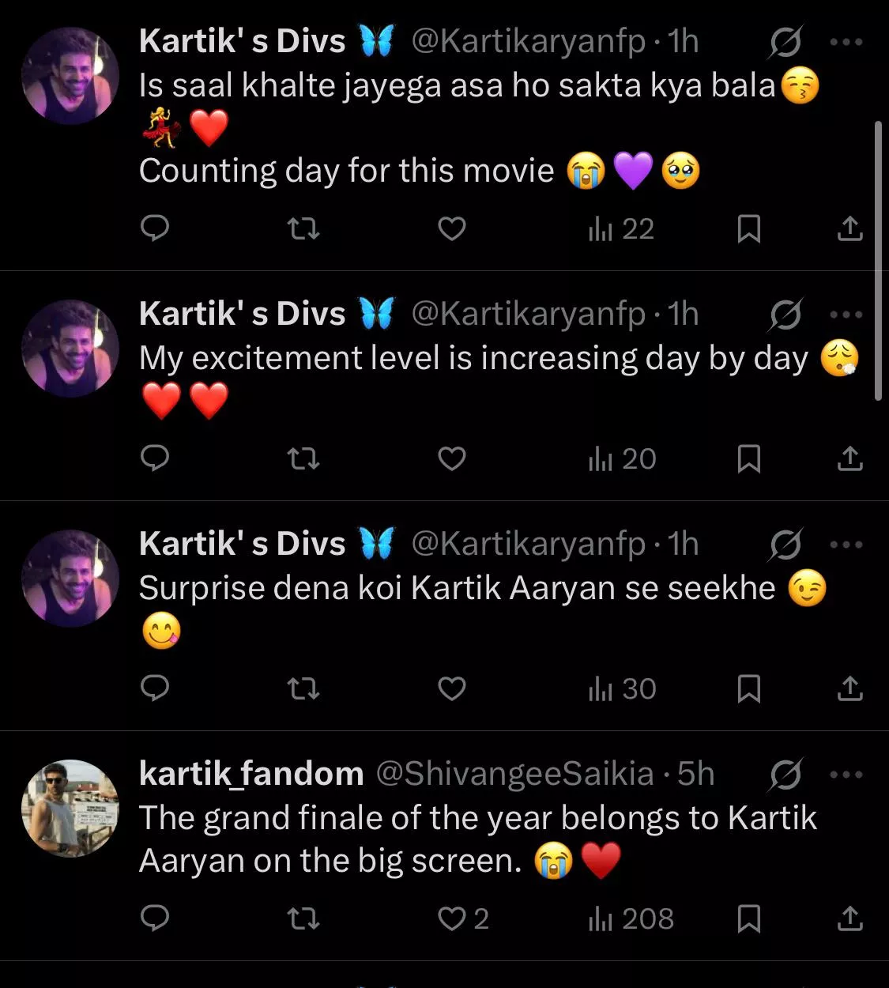This screenshot has height=988, width=889.
Task: Reply to the "grand finale of the year" tweet
Action: click(155, 919)
